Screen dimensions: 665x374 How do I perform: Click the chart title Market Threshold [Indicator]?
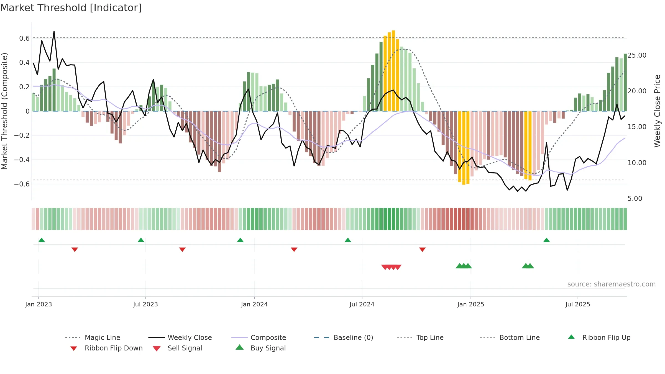(x=71, y=8)
